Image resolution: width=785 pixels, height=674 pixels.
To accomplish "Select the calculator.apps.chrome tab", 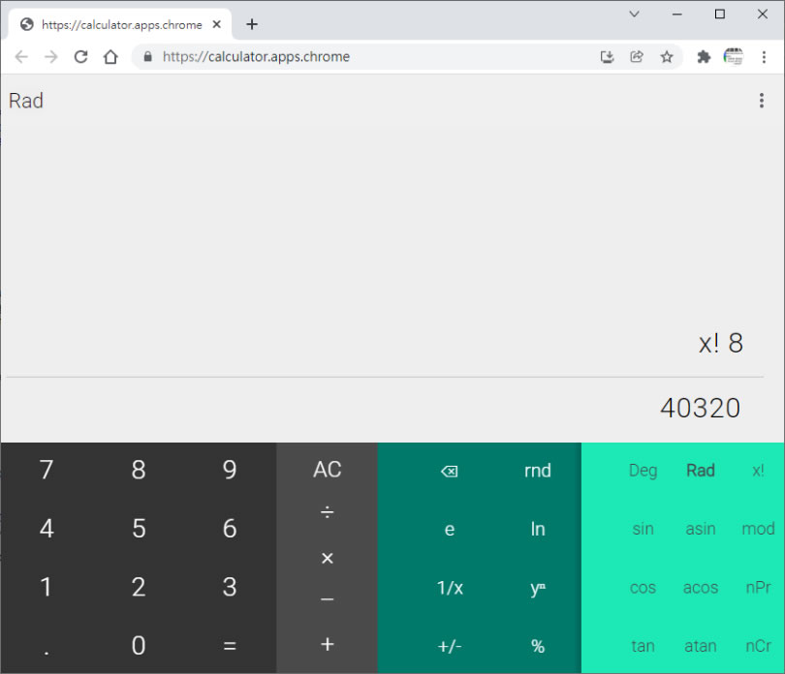I will tap(116, 24).
